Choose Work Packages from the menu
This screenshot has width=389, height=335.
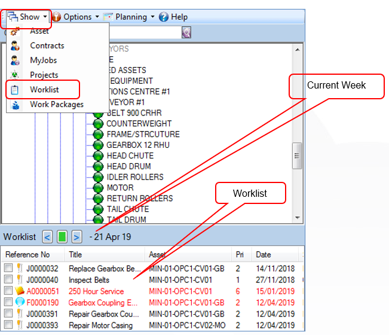pos(57,105)
